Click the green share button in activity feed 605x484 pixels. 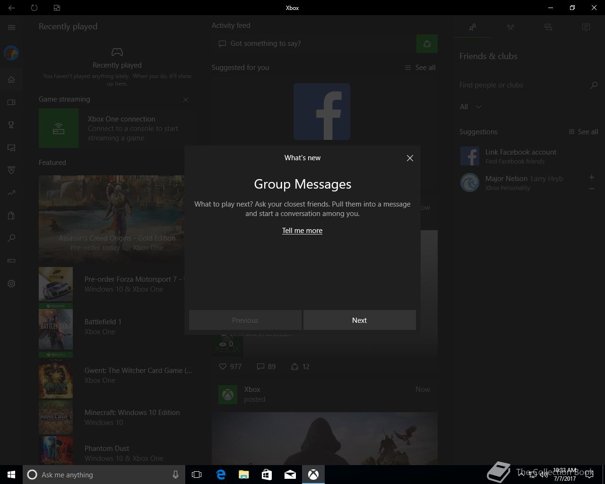coord(427,44)
